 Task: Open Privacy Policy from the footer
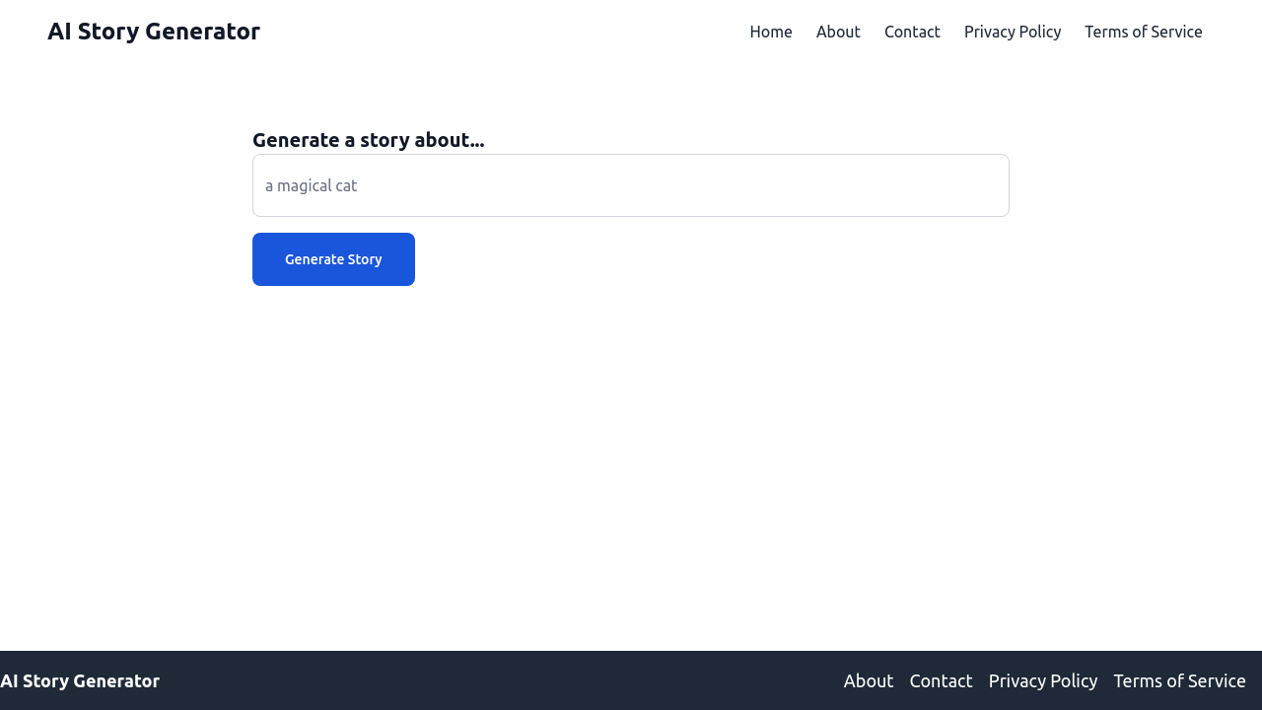coord(1042,680)
